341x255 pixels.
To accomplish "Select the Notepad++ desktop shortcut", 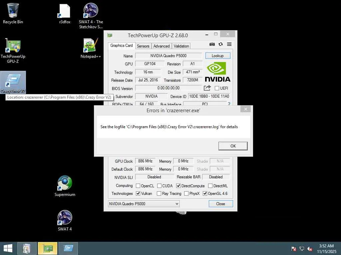I will coord(91,48).
